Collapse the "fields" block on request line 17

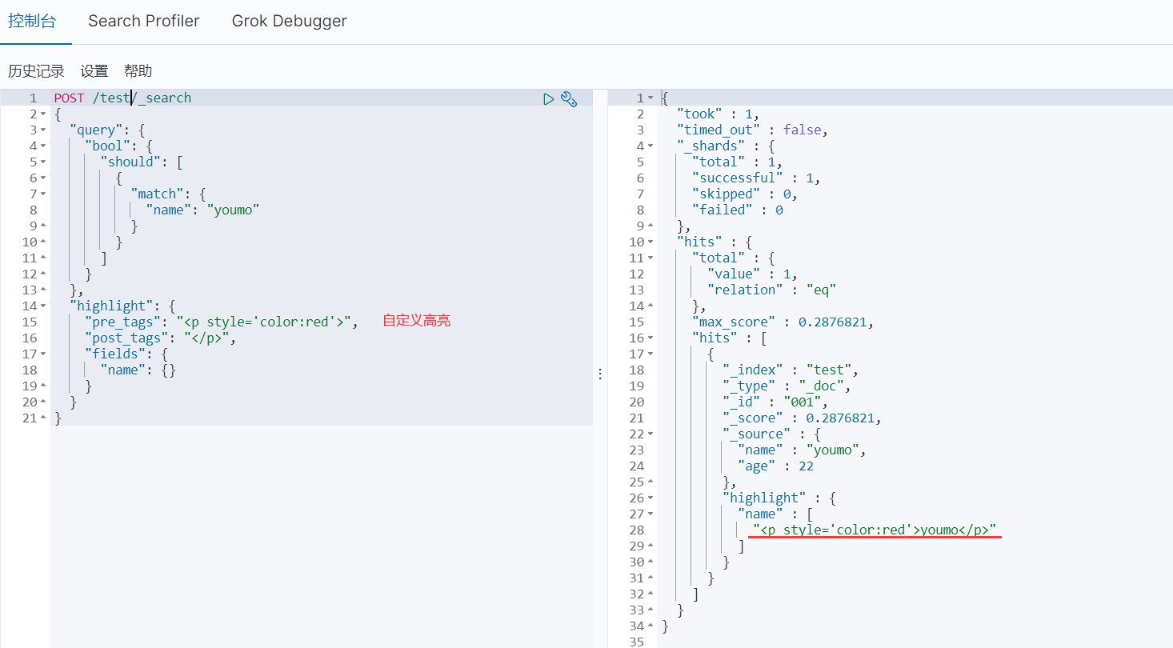(43, 354)
